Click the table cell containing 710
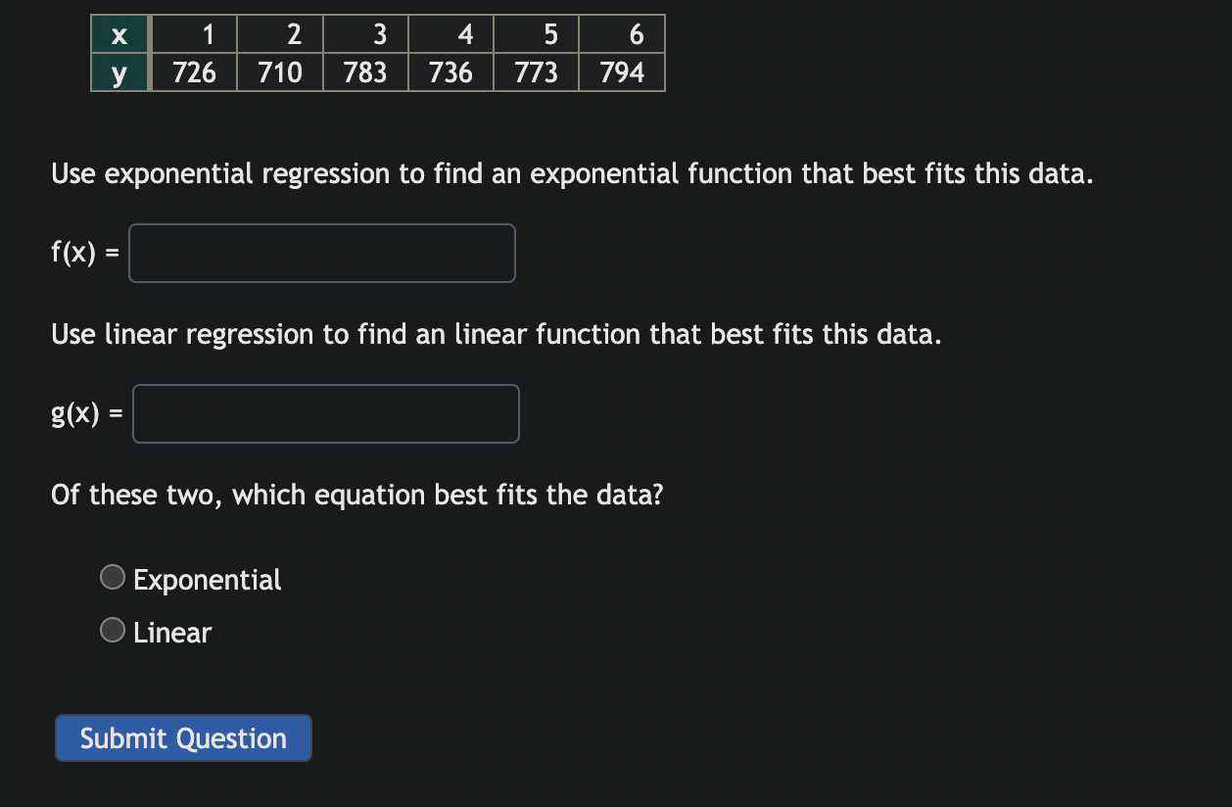The width and height of the screenshot is (1232, 807). tap(280, 72)
